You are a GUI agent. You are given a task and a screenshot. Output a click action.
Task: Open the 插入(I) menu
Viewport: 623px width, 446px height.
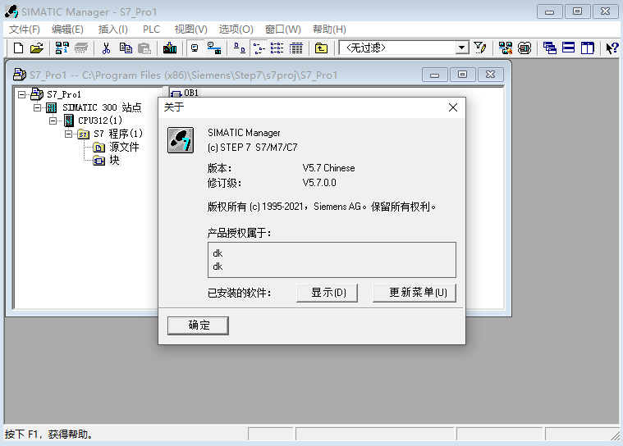[112, 30]
